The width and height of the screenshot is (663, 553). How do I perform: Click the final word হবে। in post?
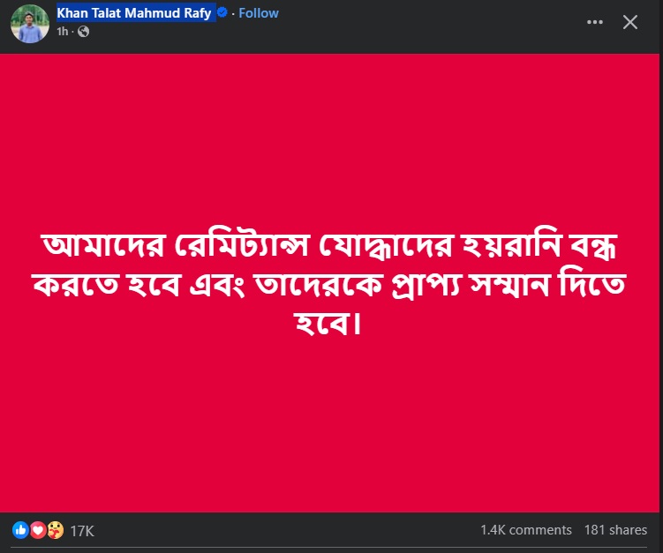click(x=328, y=323)
